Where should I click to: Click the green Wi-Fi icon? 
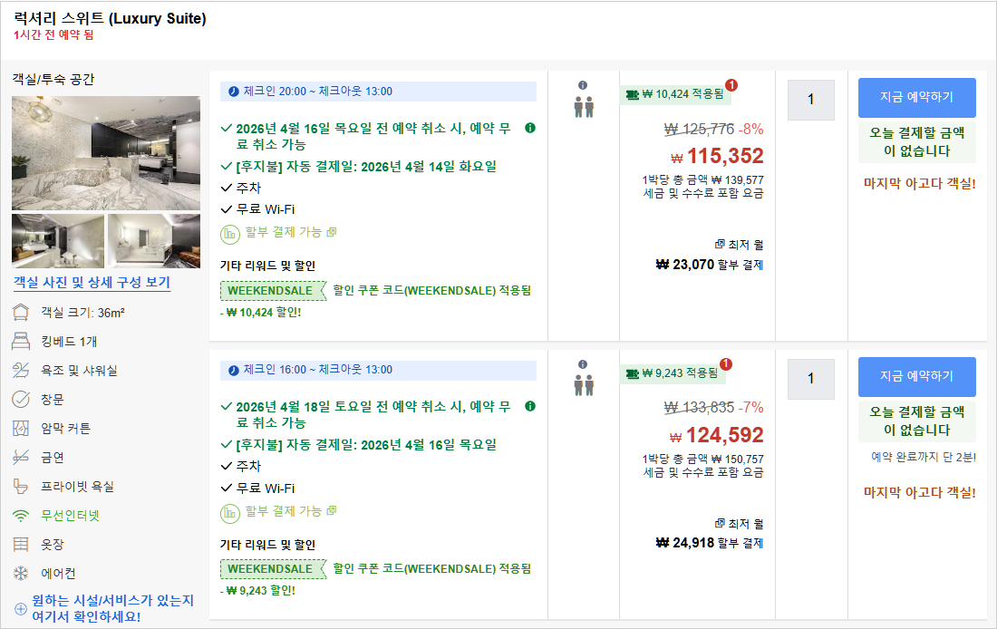click(21, 516)
